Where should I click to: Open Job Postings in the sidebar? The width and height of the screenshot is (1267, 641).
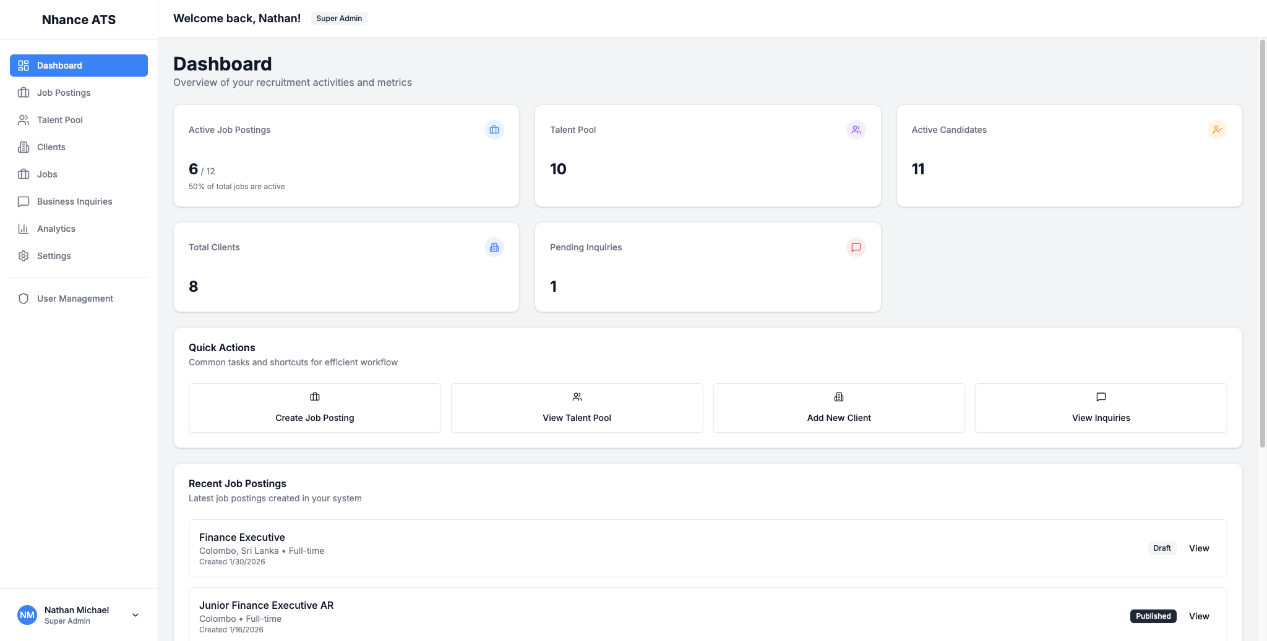(x=64, y=93)
